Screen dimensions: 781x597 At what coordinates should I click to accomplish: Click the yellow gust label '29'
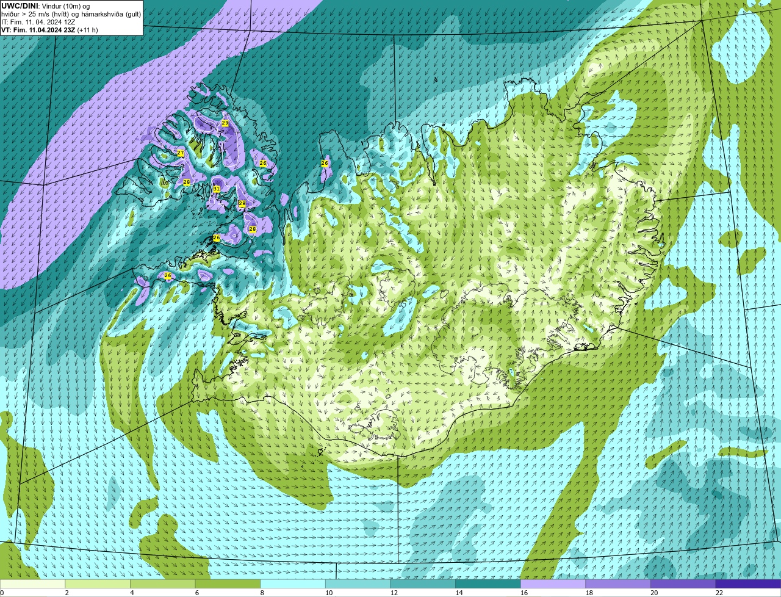coord(225,123)
